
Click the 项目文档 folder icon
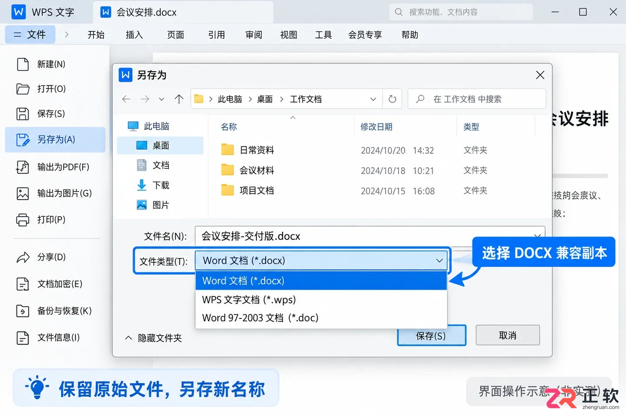[227, 190]
